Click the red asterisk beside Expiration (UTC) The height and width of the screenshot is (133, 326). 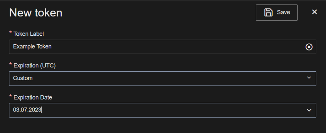11,65
